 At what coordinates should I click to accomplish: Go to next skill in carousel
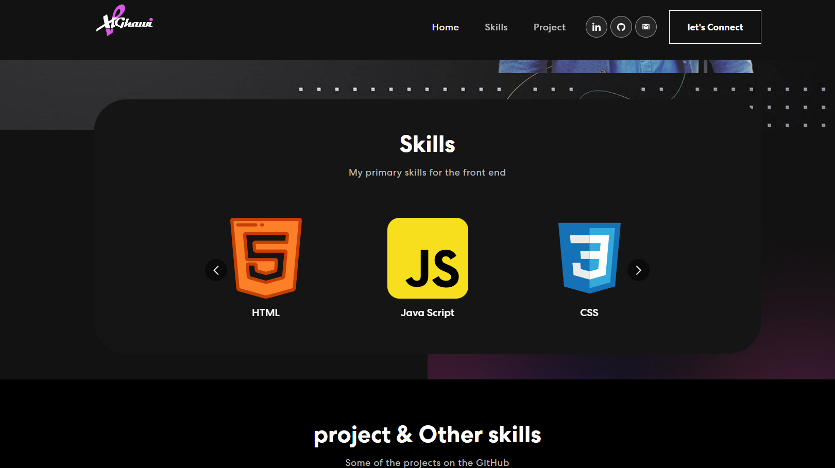(x=638, y=270)
